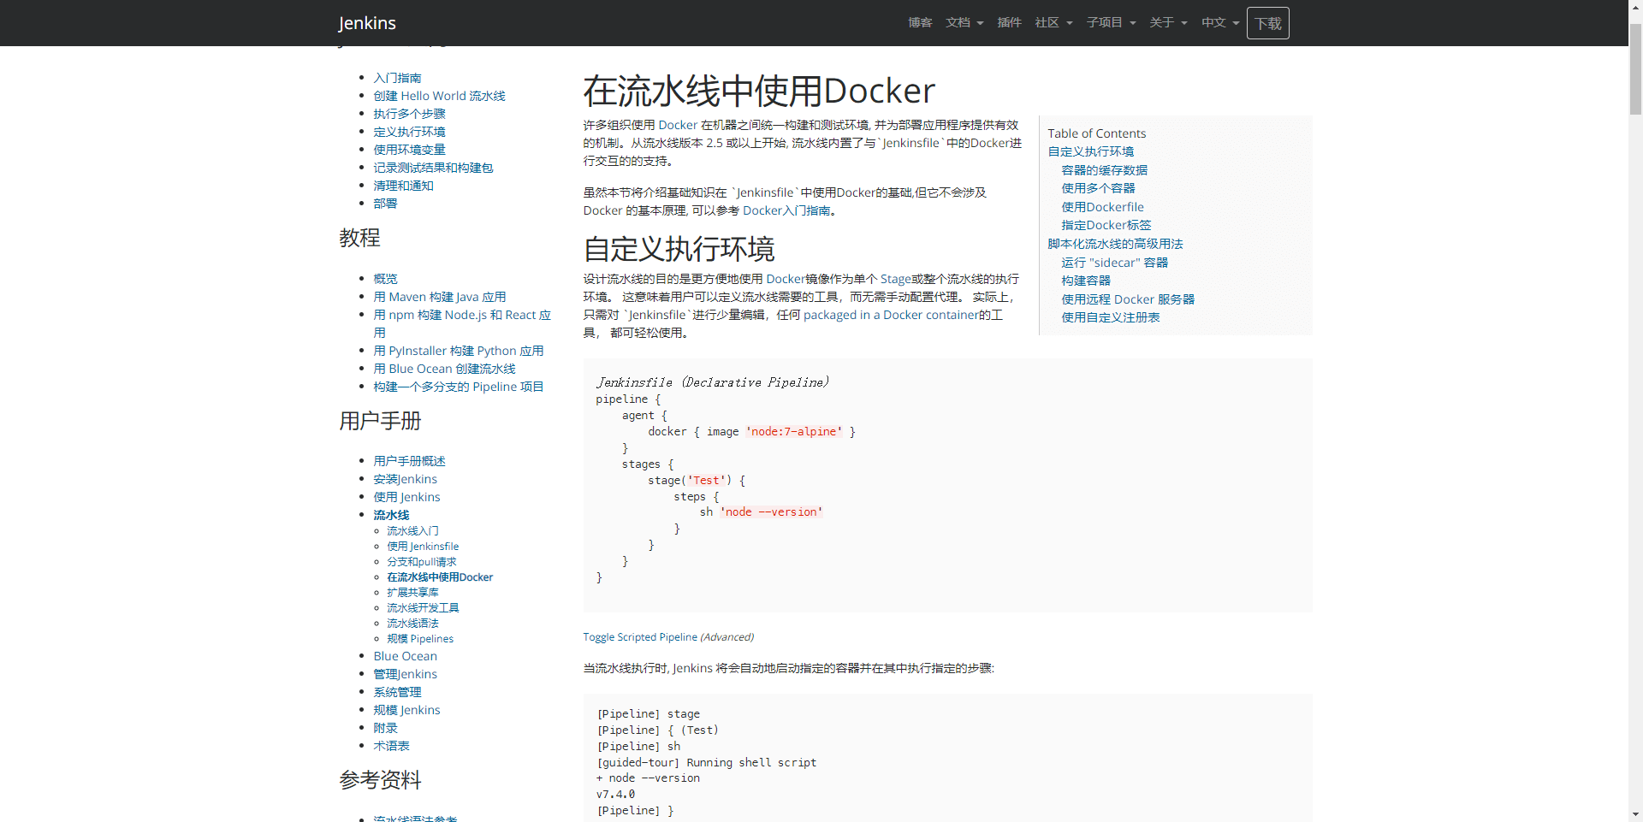Jump to 脚本化流水线的高级用法 in contents

click(x=1115, y=244)
